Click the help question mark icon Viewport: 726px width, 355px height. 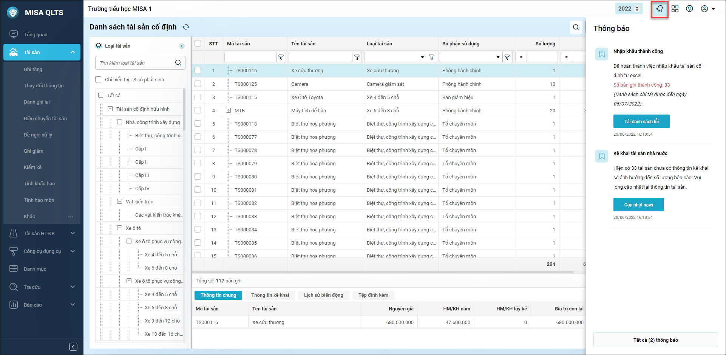tap(689, 9)
